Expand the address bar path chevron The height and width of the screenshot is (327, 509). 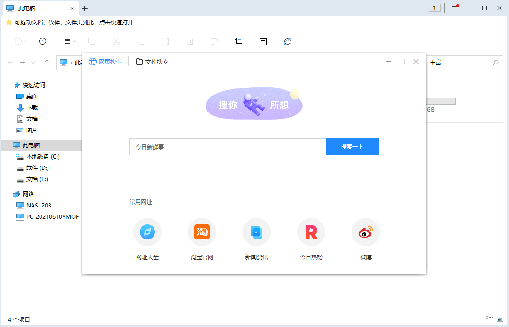(x=33, y=62)
